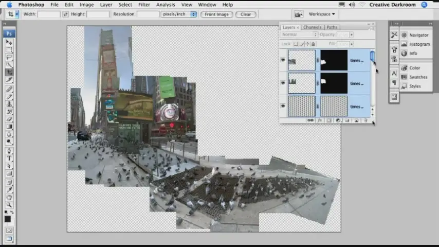Show the Swatches panel
This screenshot has height=247, width=439.
417,77
